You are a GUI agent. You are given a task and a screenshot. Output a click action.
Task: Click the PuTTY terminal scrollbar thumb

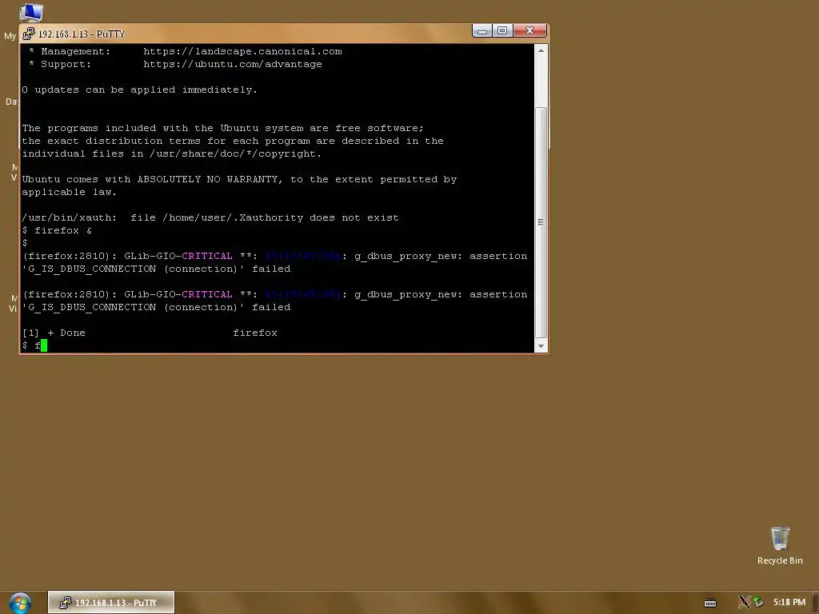pyautogui.click(x=541, y=222)
